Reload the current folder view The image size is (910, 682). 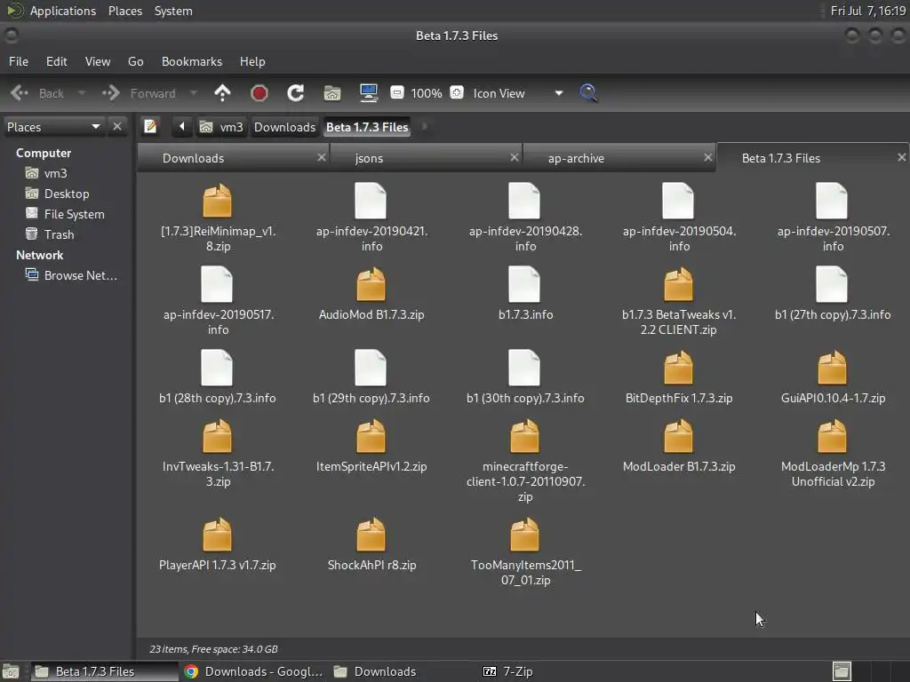(295, 92)
